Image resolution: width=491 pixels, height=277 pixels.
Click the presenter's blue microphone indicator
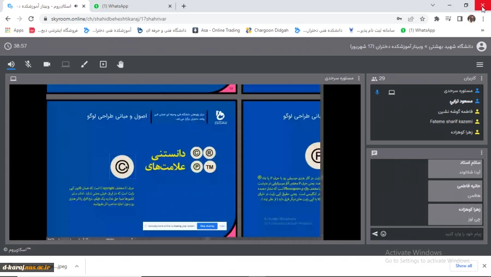coord(377,92)
